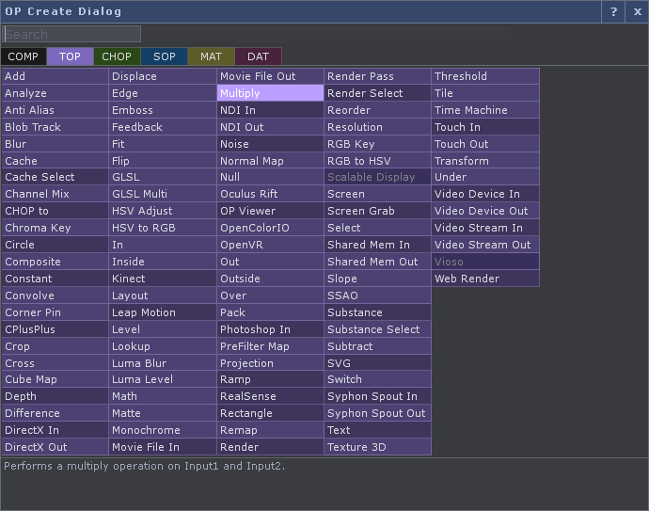The width and height of the screenshot is (649, 511).
Task: Add a Render Pass operator
Action: click(377, 76)
